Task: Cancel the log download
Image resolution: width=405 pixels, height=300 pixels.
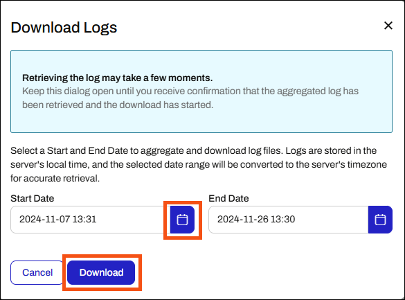Action: point(37,272)
